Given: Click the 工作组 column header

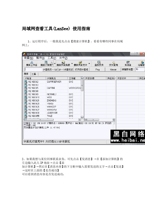Looking at the screenshot, I should (74, 78).
